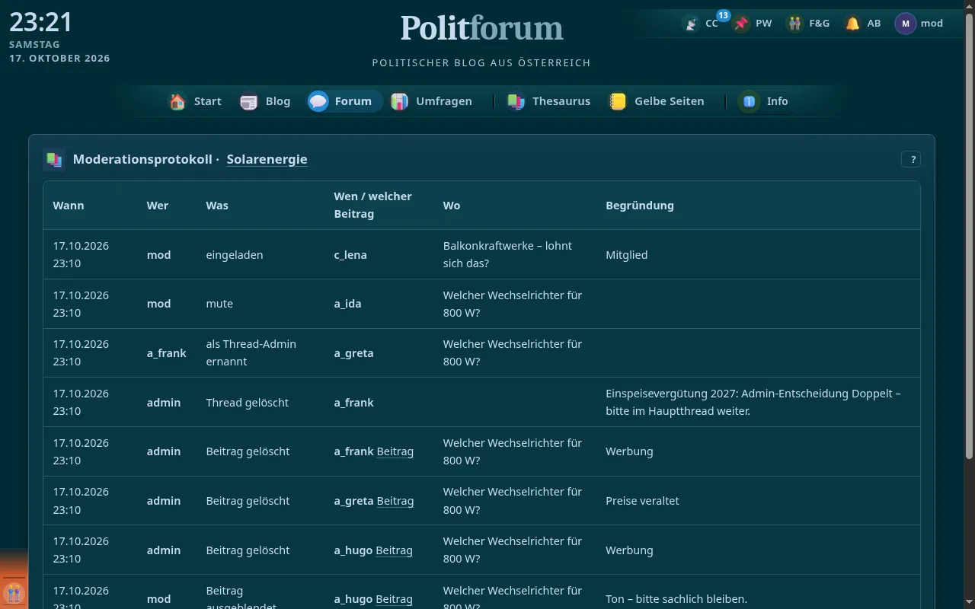Click the username a_ida in the mute row

click(347, 304)
